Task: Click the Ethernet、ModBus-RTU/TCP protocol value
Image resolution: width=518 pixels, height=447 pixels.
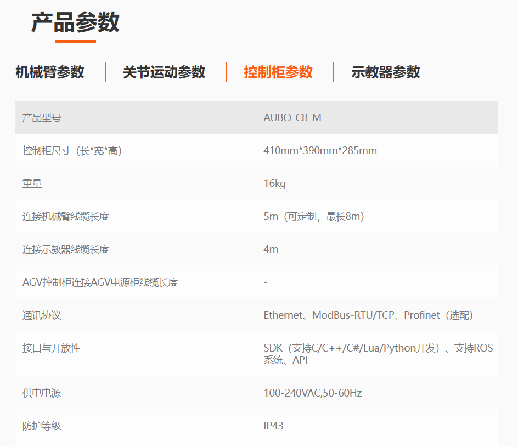Action: point(368,315)
